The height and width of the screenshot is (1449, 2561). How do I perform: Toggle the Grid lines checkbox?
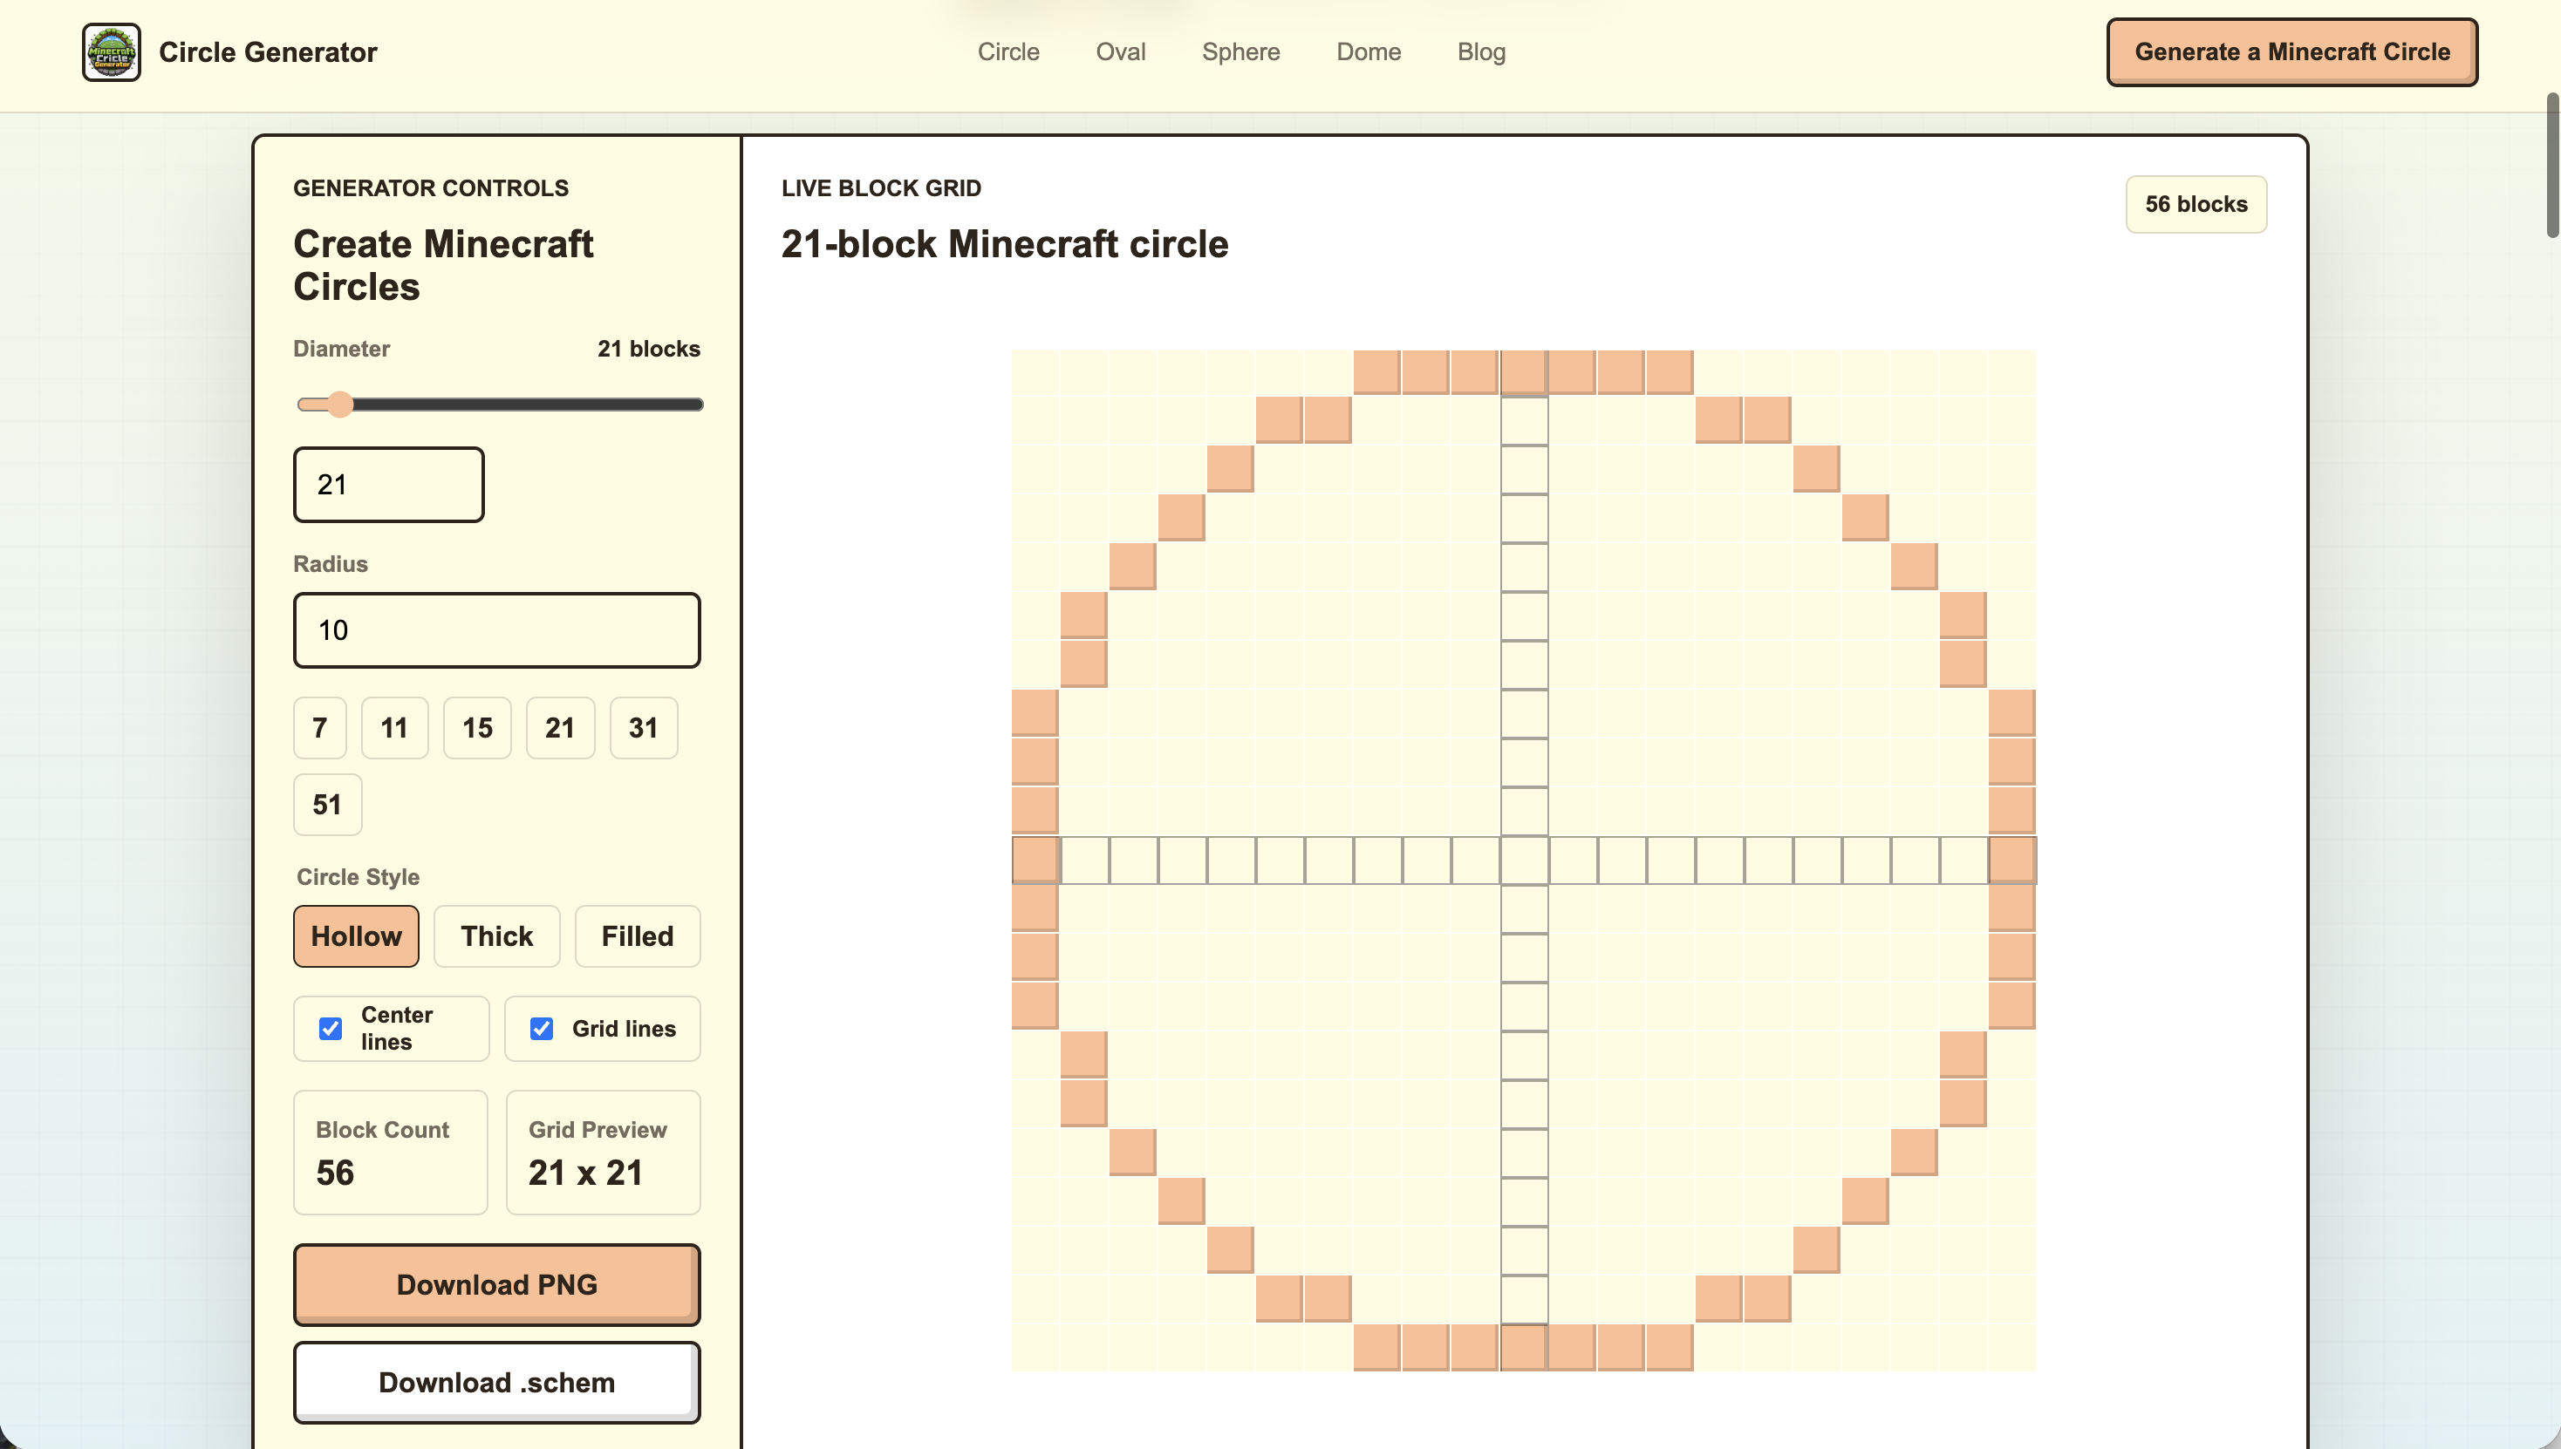tap(542, 1028)
